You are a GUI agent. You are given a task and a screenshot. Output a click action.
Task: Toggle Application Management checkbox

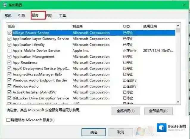[10, 56]
